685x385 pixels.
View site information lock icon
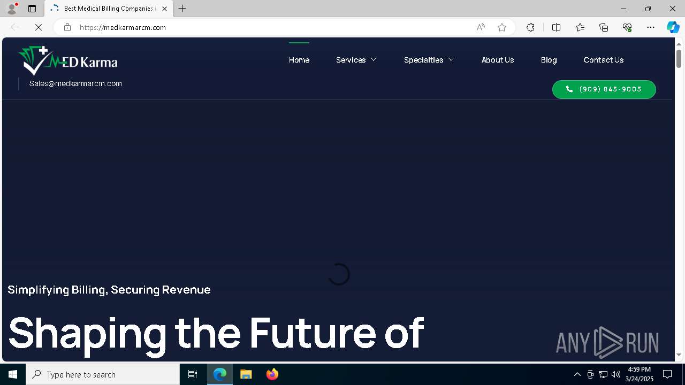67,27
